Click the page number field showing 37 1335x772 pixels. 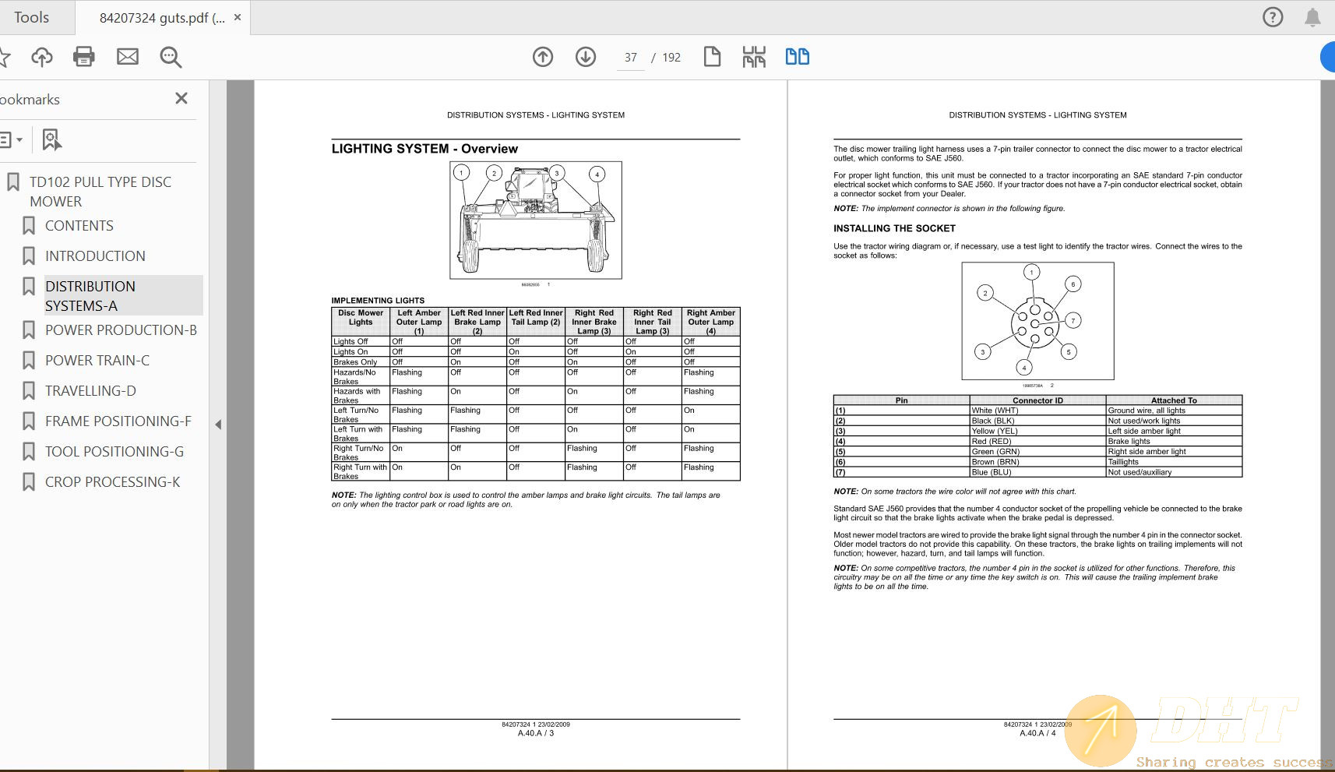click(630, 58)
